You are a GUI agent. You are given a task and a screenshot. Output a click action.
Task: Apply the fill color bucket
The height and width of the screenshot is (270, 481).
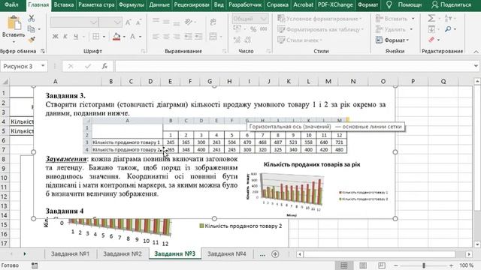[116, 37]
